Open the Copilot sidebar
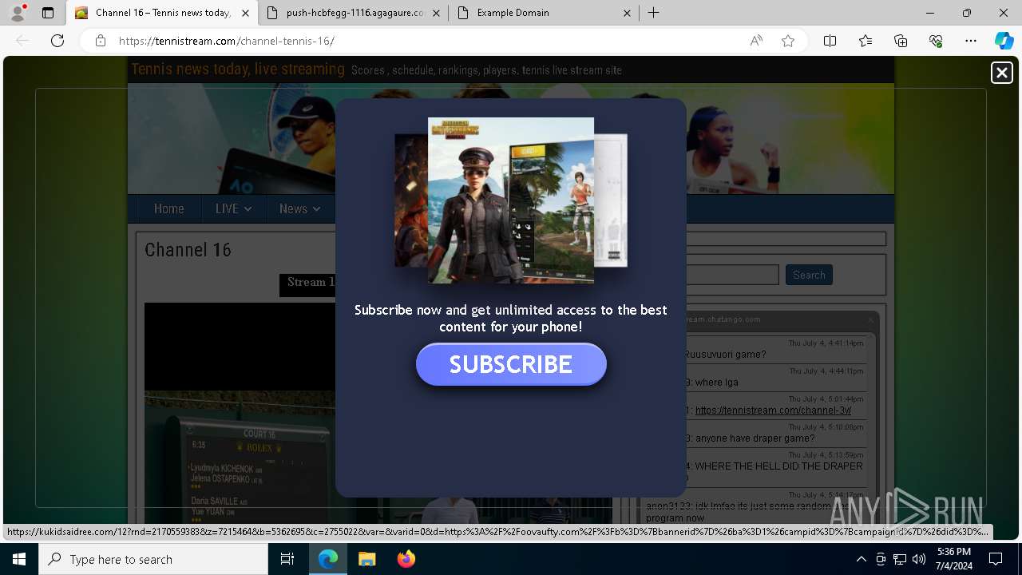 (1004, 41)
